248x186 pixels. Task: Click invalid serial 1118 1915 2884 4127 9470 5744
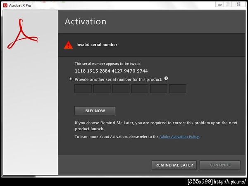pyautogui.click(x=111, y=71)
